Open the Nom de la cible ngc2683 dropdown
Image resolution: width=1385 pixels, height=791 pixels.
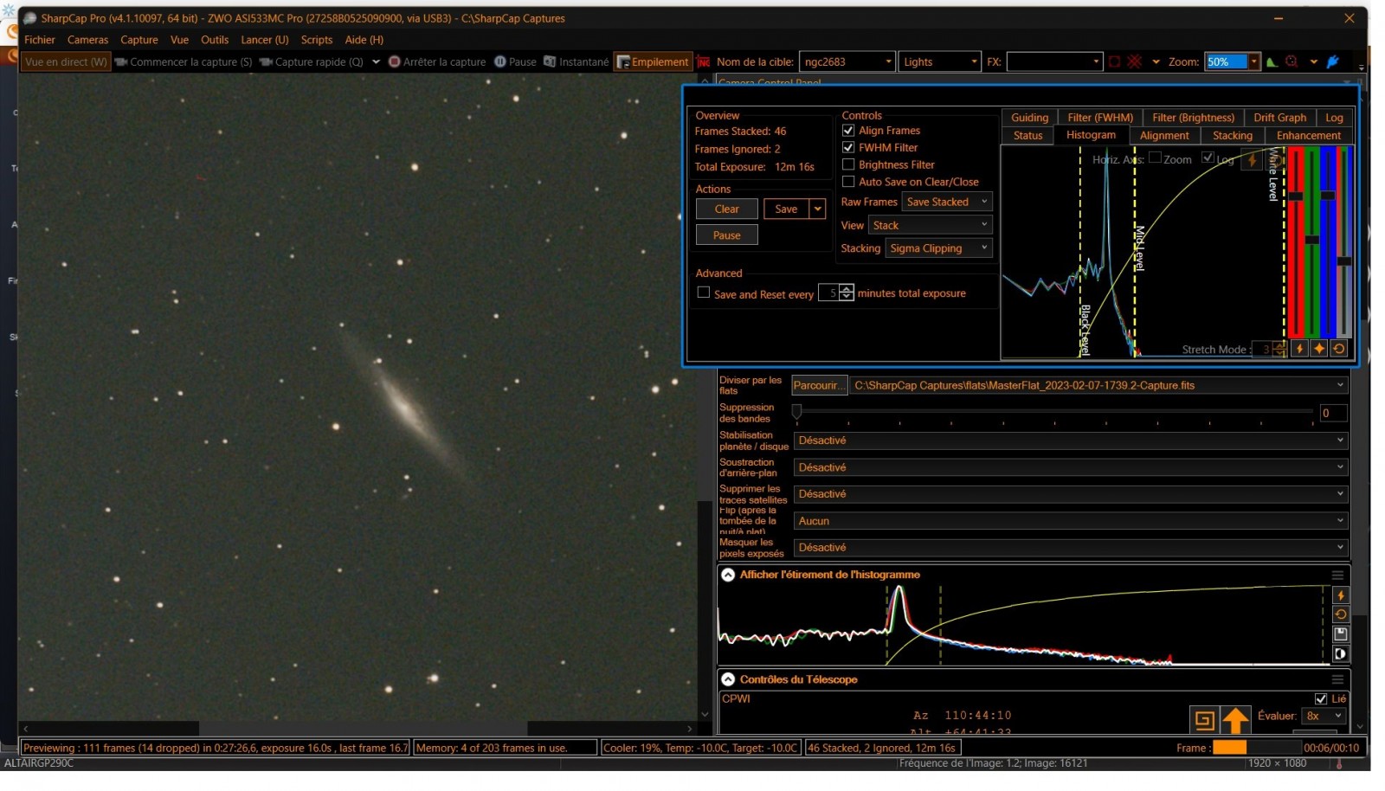847,61
